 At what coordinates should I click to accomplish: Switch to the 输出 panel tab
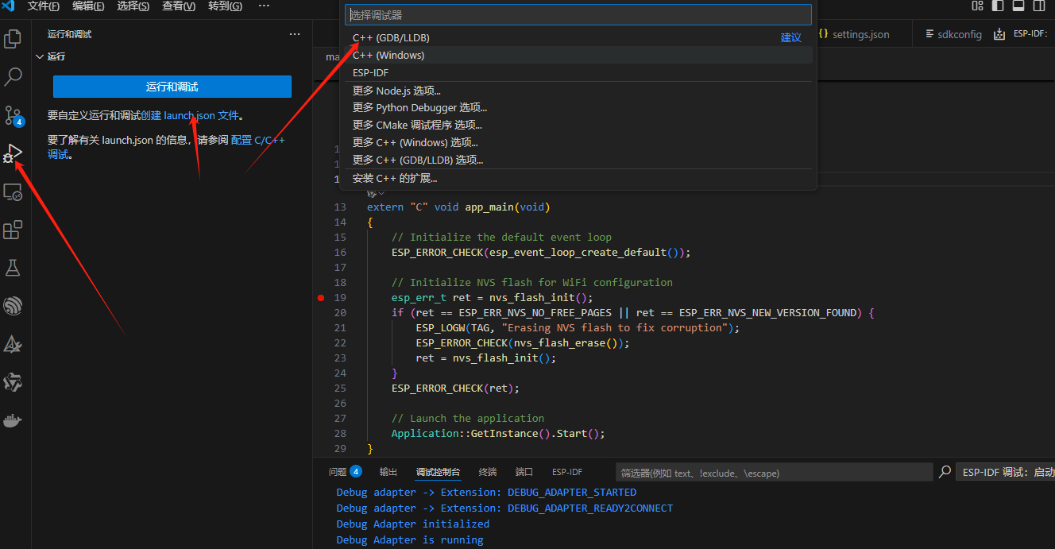388,472
